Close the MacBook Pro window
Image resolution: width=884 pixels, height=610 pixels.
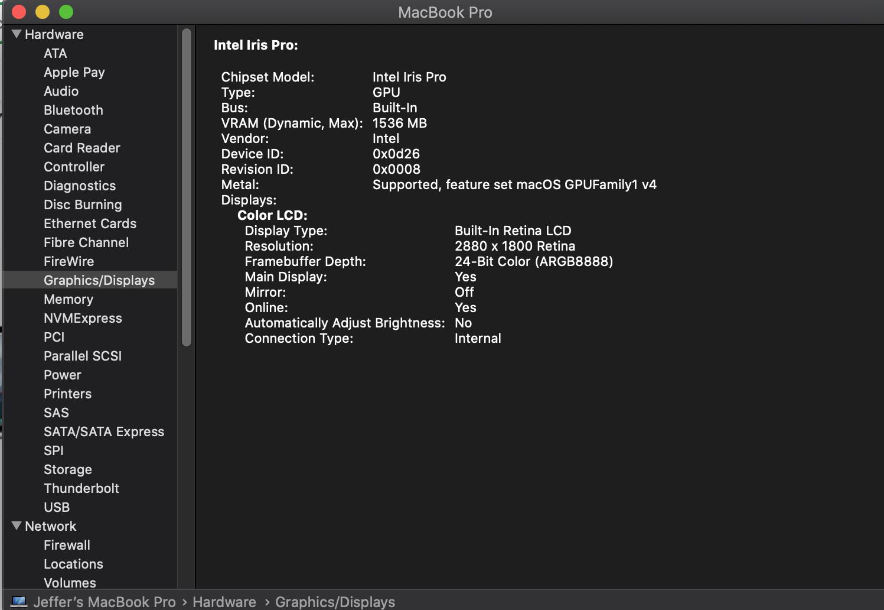tap(19, 12)
